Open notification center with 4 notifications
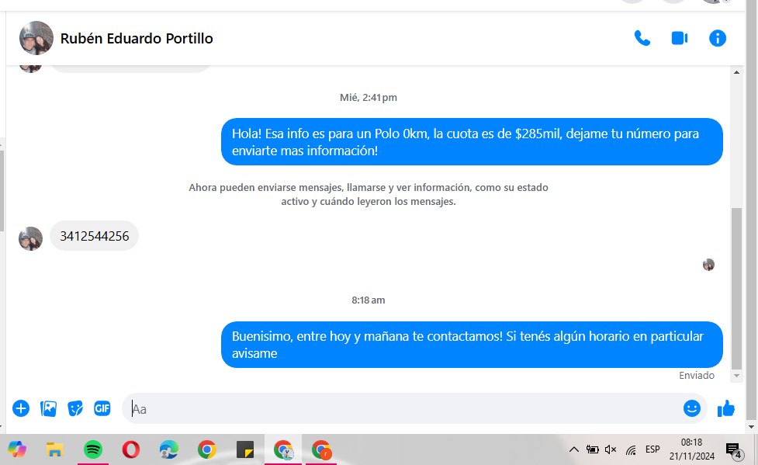This screenshot has height=465, width=758. tap(734, 450)
